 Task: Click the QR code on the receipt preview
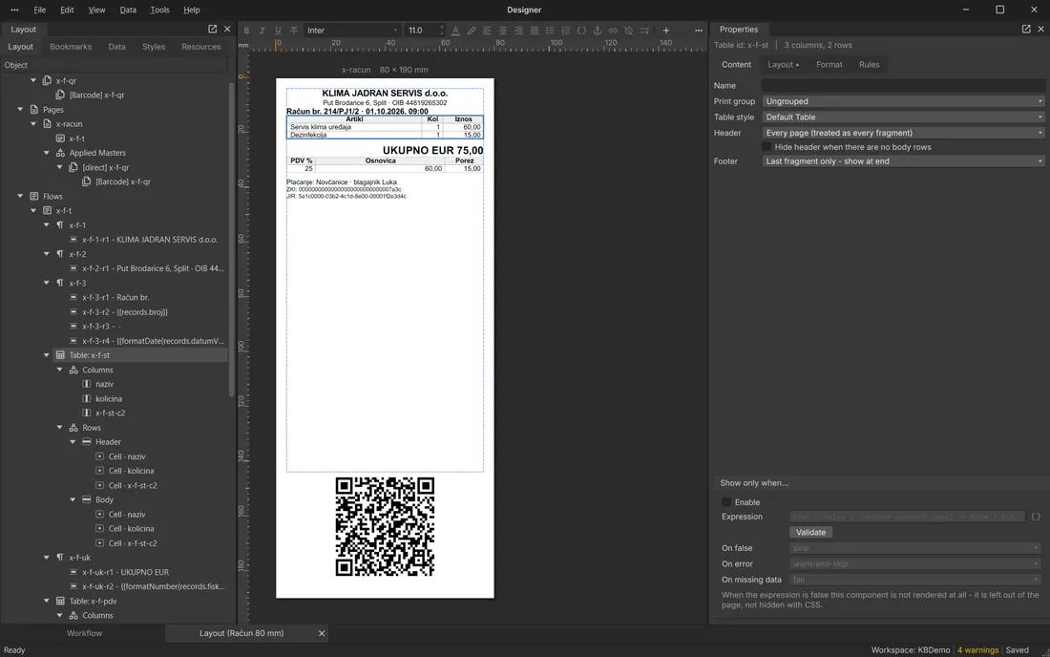(x=385, y=526)
